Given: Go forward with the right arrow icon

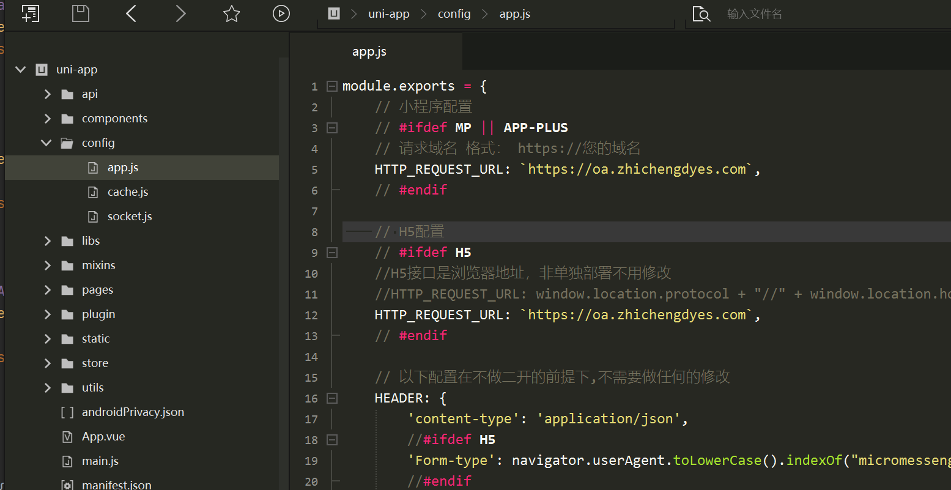Looking at the screenshot, I should pos(180,13).
